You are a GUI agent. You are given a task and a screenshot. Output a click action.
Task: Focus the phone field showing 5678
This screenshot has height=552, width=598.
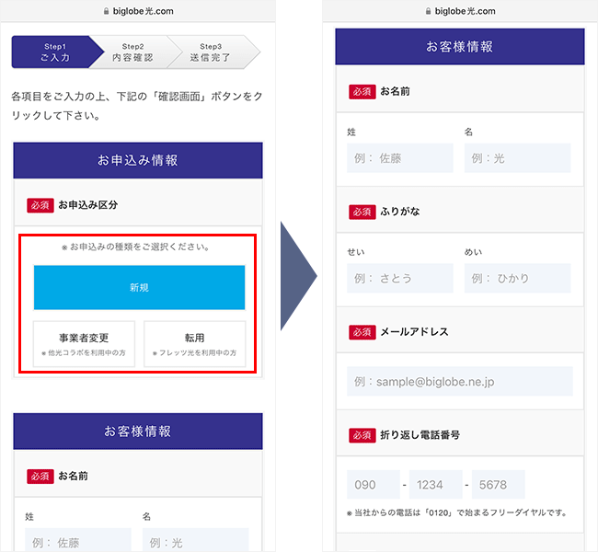[x=499, y=485]
